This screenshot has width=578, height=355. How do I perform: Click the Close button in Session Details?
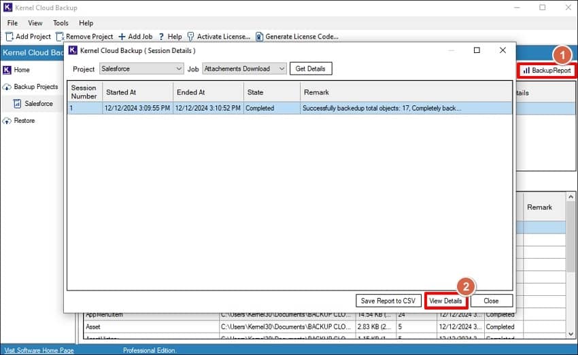click(x=491, y=301)
